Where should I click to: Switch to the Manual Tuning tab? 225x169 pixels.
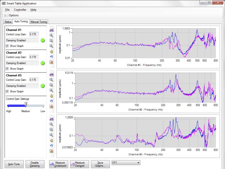39,22
